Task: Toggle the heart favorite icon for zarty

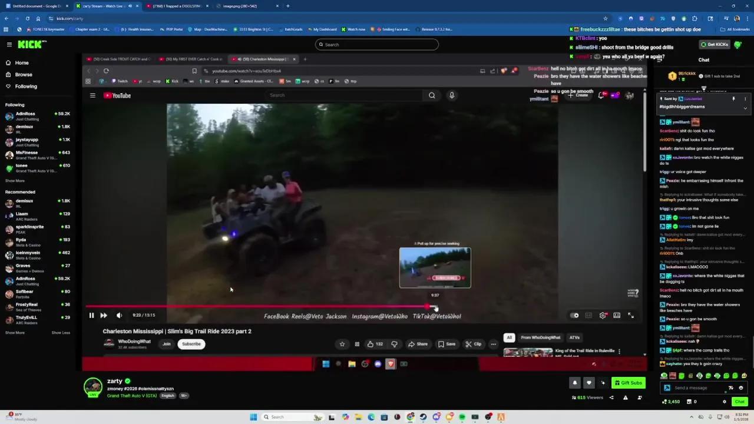Action: click(588, 383)
